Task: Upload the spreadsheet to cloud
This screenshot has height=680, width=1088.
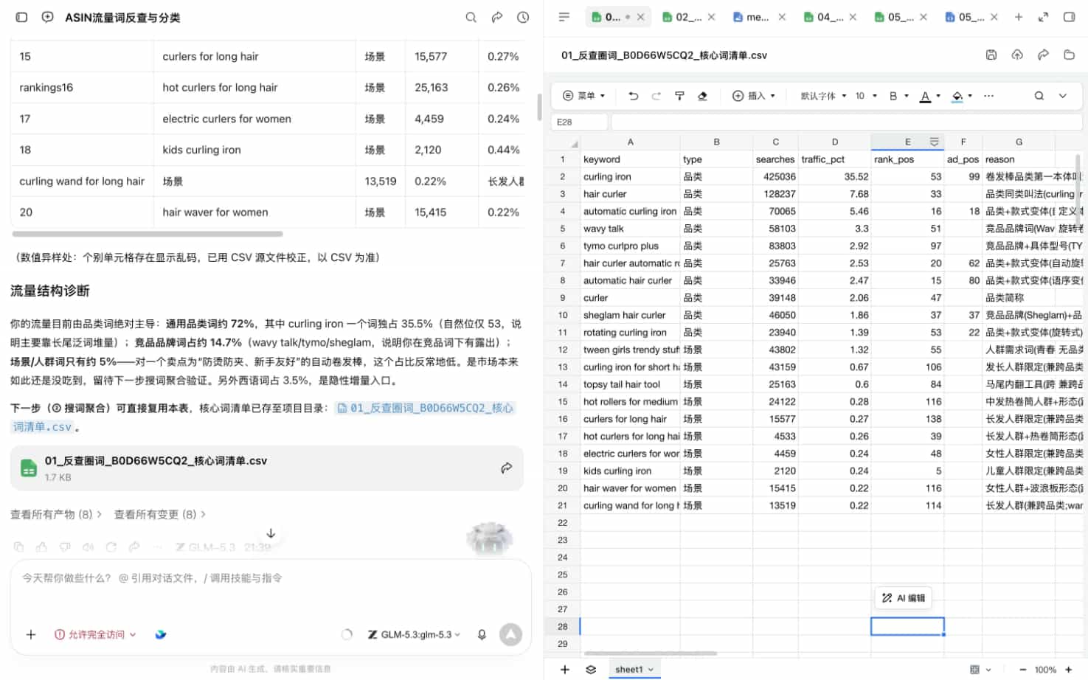Action: click(x=1017, y=55)
